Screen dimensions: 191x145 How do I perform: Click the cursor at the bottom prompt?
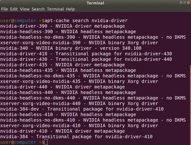point(46,142)
